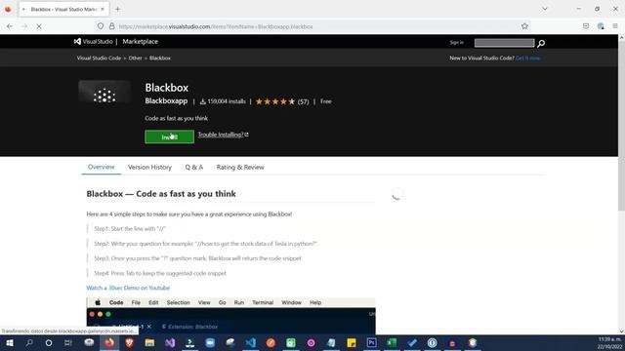Viewport: 625px width, 351px height.
Task: Open the Save to Pocket icon
Action: tap(586, 26)
